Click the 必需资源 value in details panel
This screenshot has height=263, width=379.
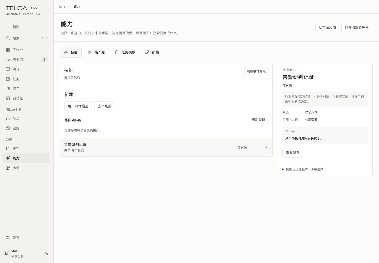(311, 120)
